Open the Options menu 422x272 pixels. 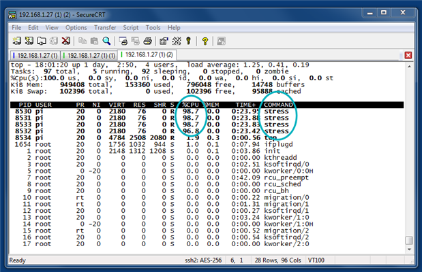[x=76, y=28]
